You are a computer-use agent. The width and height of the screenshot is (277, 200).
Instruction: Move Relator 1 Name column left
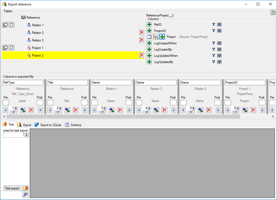pyautogui.click(x=94, y=110)
